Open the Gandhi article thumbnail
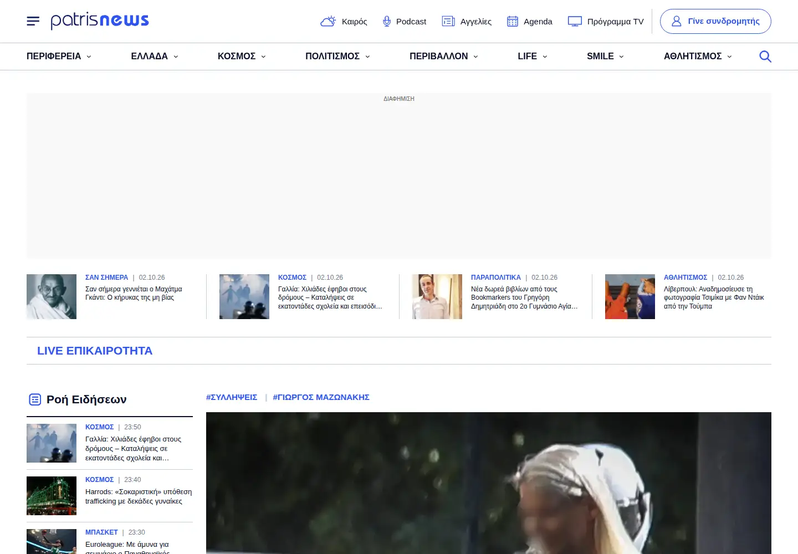Screen dimensions: 798x554 (52, 296)
